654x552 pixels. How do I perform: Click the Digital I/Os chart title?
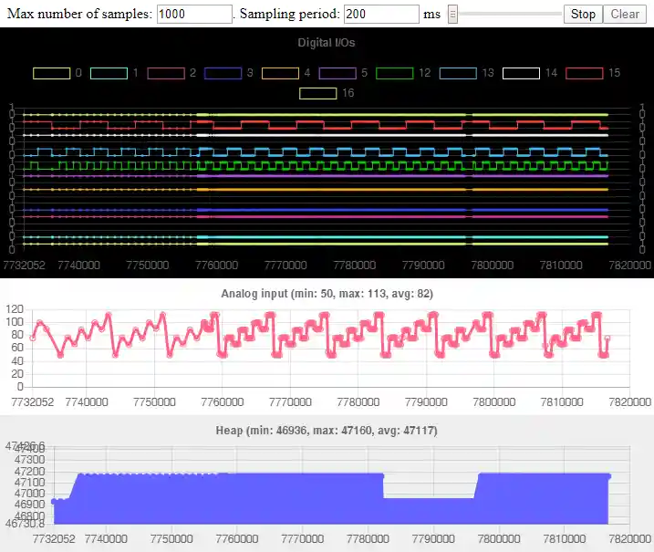[x=327, y=43]
